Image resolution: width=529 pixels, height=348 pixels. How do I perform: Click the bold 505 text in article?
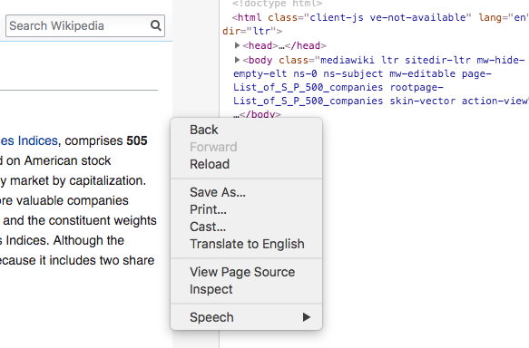[137, 140]
